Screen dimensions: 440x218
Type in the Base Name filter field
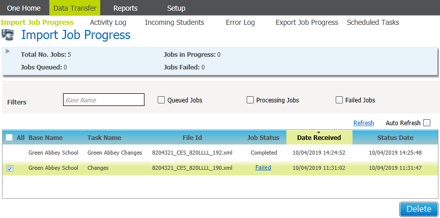[104, 100]
